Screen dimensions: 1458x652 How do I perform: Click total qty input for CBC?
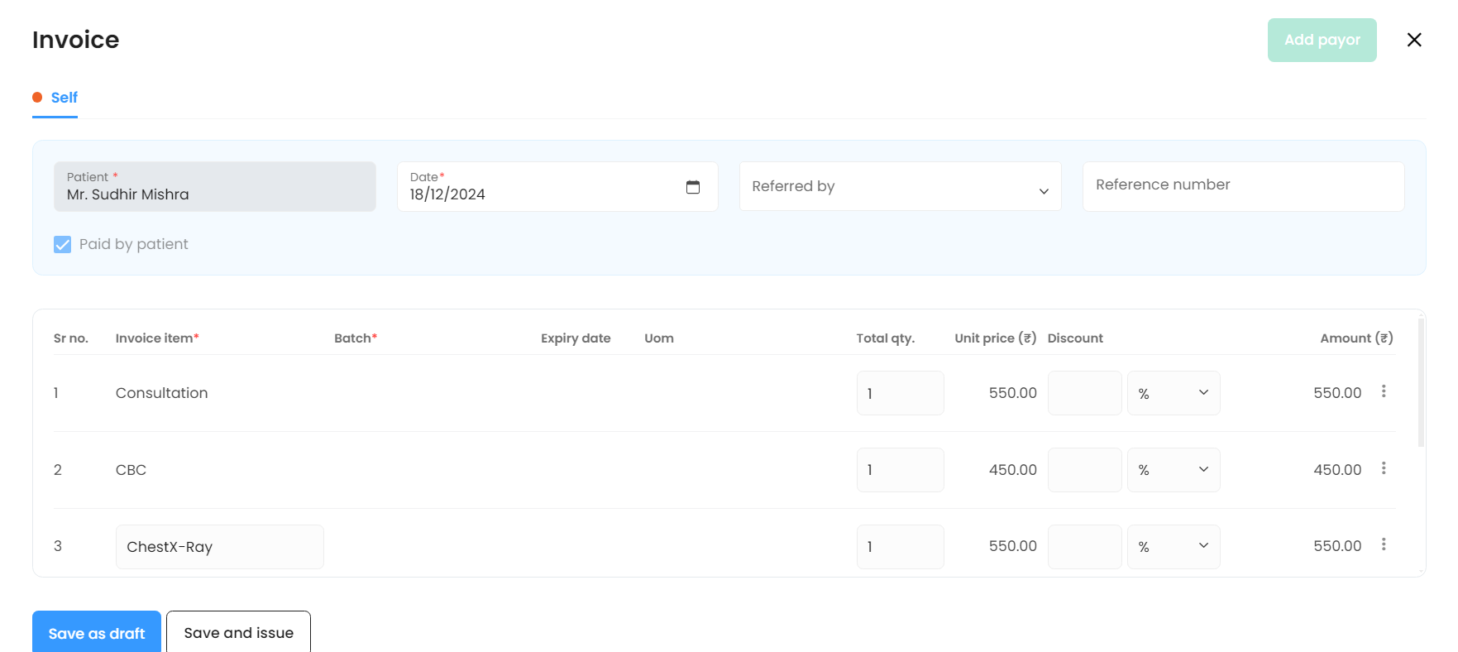tap(900, 470)
